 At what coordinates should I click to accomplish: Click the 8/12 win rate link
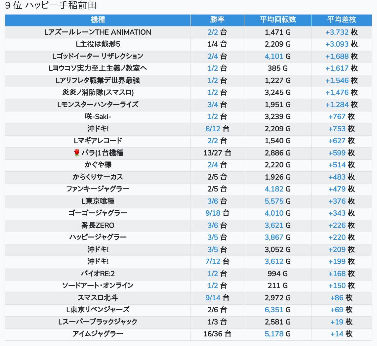(213, 129)
